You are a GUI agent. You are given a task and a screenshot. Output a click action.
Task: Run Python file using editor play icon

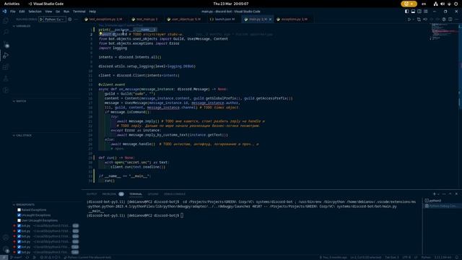(409, 19)
